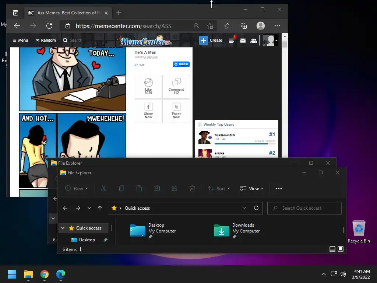Click the Cut scissors icon
The height and width of the screenshot is (283, 377).
click(x=103, y=188)
